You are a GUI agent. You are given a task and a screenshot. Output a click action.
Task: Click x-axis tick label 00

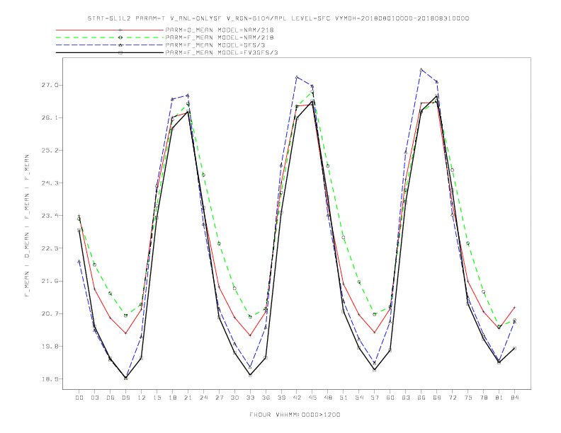pos(79,398)
